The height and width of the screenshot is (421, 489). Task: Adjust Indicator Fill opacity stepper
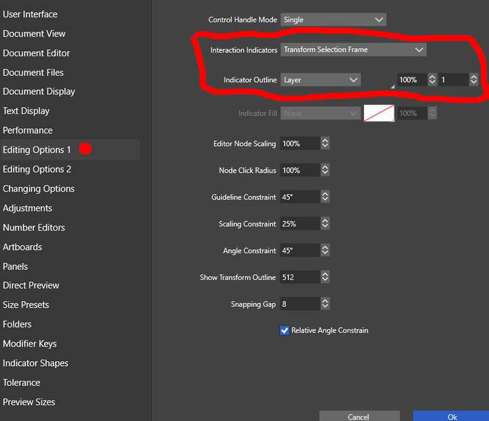point(432,113)
